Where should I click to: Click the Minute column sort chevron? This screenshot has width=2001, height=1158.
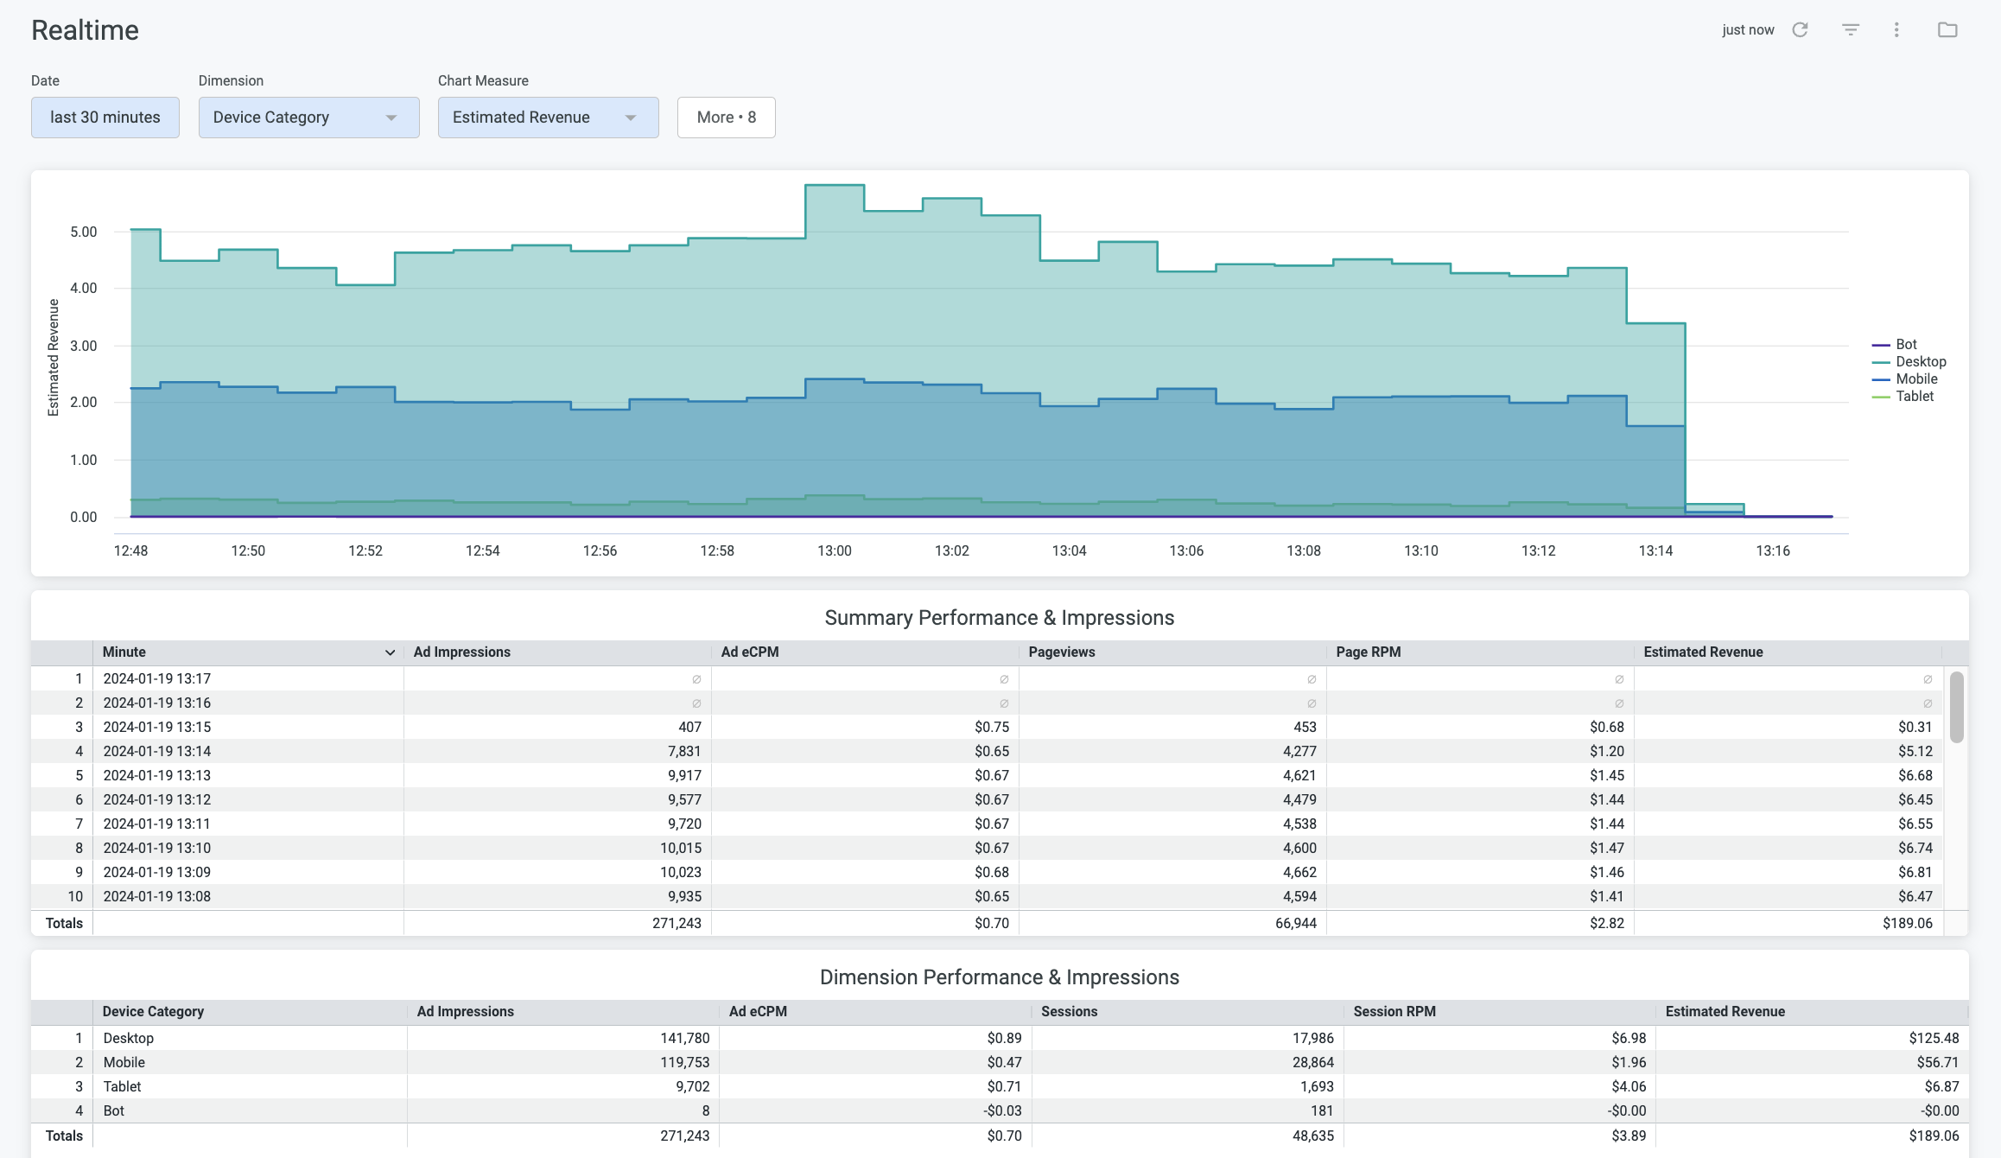click(390, 652)
